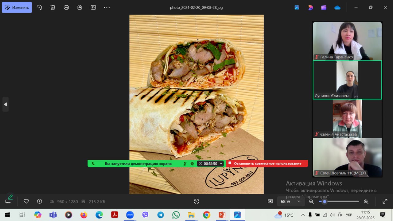The image size is (393, 221).
Task: Switch to Zoom in taskbar
Action: [x=130, y=215]
